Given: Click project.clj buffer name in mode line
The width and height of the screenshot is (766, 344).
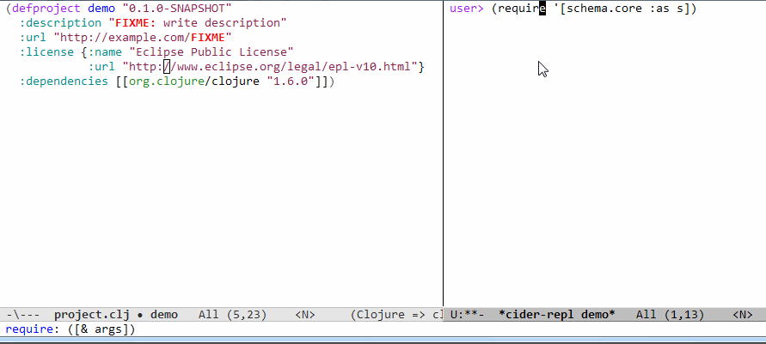Looking at the screenshot, I should pos(92,315).
